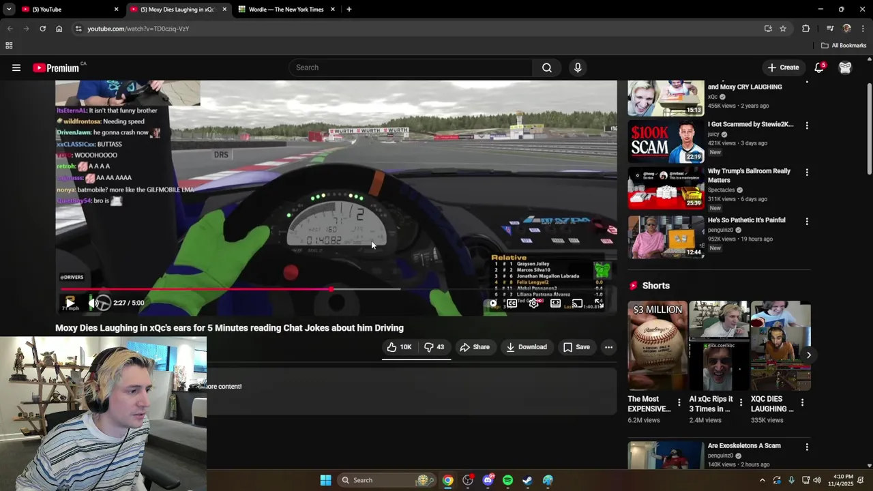Image resolution: width=873 pixels, height=491 pixels.
Task: Click the YouTube Premium logo
Action: (x=57, y=68)
